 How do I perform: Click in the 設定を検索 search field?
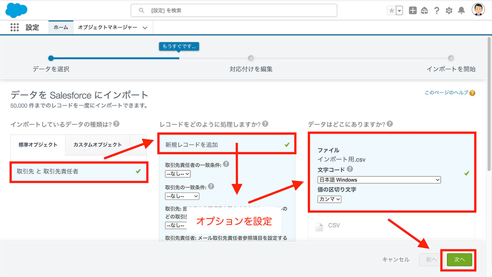coord(234,10)
